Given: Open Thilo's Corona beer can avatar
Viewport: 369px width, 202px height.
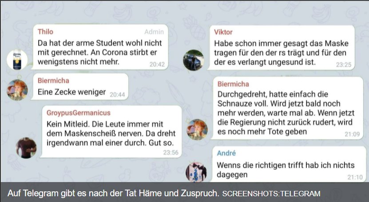Looking at the screenshot, I should click(x=17, y=60).
